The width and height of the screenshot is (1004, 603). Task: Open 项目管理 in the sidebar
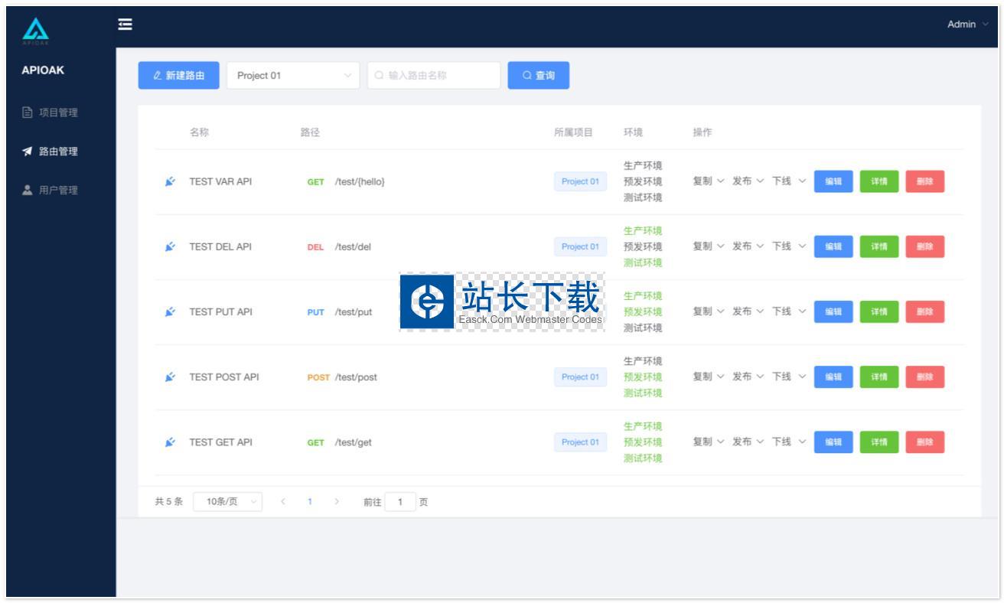coord(58,112)
